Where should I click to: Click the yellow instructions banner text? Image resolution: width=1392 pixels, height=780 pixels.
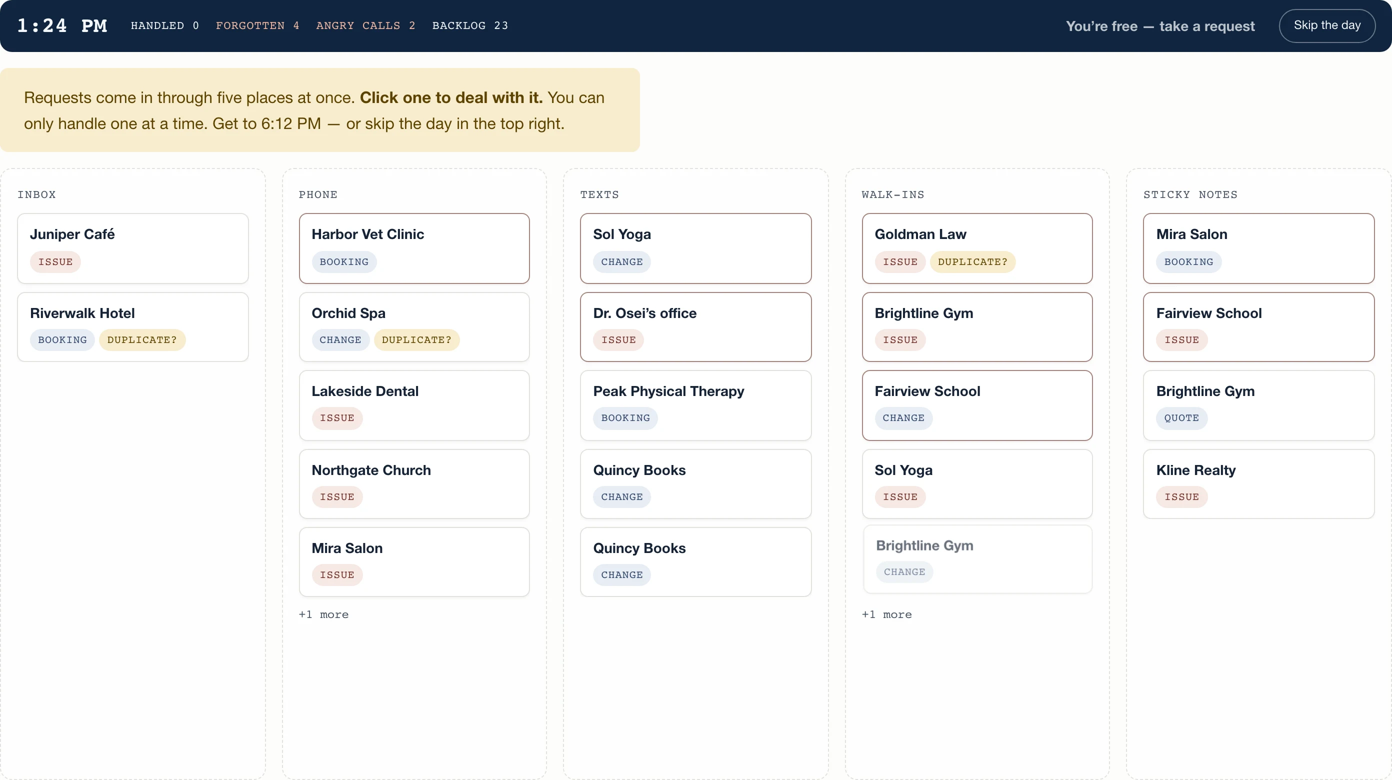click(x=314, y=110)
